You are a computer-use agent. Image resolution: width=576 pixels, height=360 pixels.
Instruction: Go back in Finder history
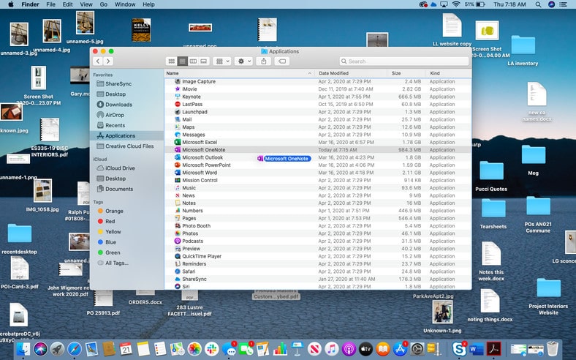98,61
